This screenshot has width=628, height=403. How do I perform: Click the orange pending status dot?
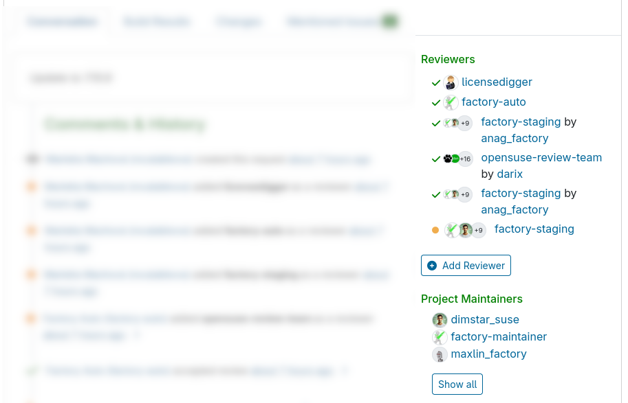435,230
